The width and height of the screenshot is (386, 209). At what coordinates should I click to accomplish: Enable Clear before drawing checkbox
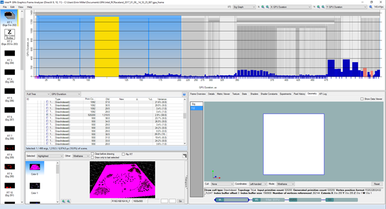[x=92, y=154]
